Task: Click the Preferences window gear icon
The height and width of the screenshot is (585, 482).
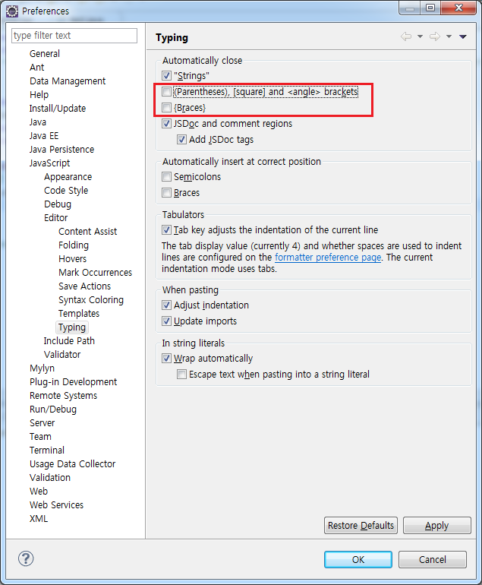Action: [12, 11]
